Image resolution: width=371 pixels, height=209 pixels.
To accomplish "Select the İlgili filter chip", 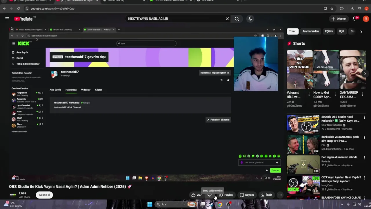I will (x=342, y=31).
